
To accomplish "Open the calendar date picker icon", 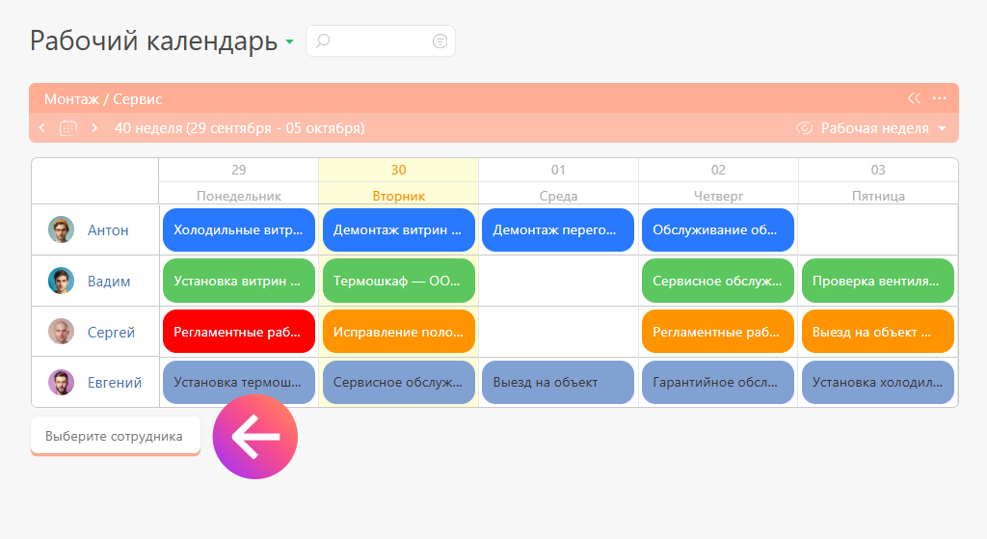I will (68, 128).
